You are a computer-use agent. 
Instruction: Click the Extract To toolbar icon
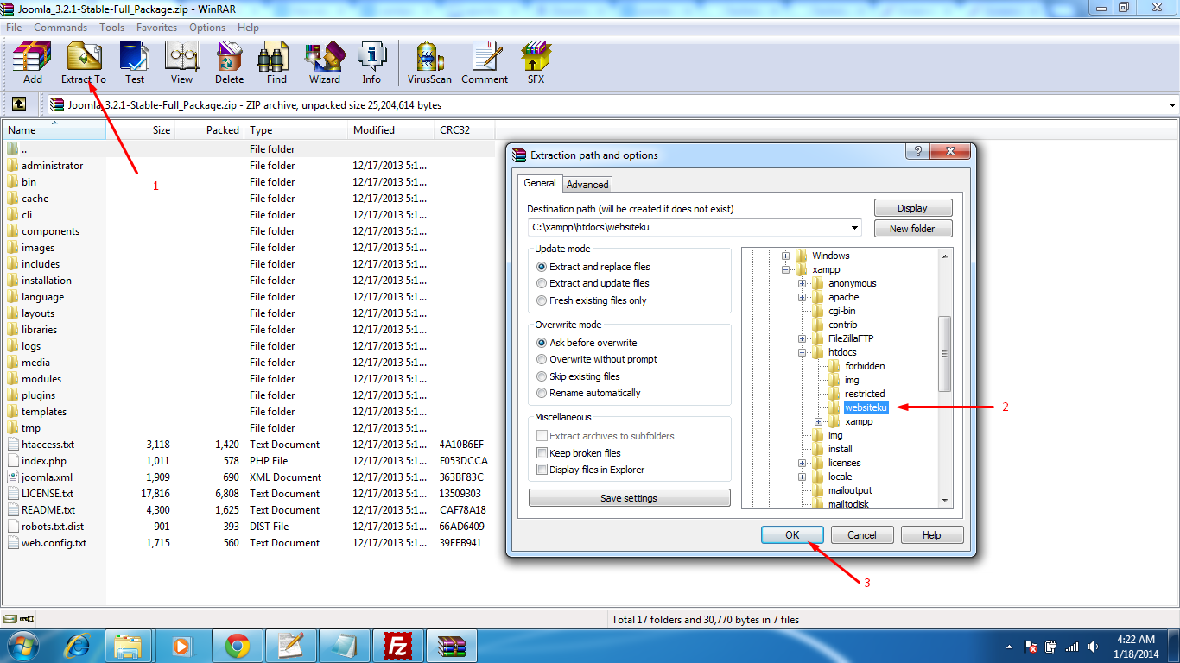pyautogui.click(x=84, y=63)
